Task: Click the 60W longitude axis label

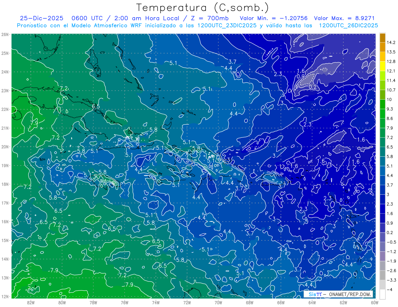Action: pyautogui.click(x=374, y=302)
